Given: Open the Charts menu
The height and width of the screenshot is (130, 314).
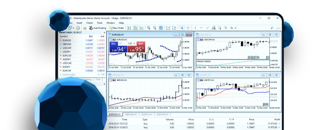Looking at the screenshot, I should [90, 23].
